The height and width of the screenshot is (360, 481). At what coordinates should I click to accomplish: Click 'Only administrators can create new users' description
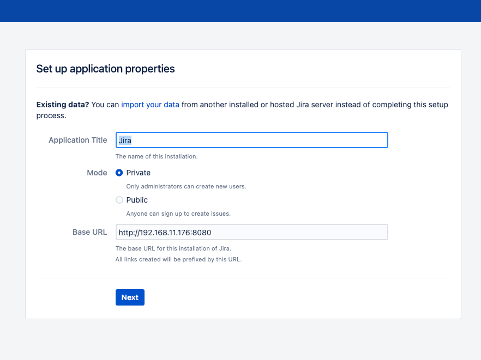[186, 187]
